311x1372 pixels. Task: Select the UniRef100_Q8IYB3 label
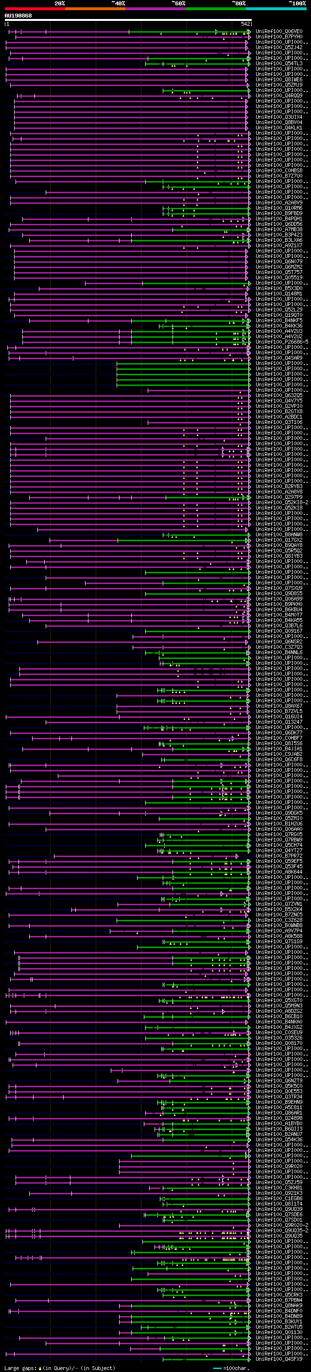click(x=279, y=555)
